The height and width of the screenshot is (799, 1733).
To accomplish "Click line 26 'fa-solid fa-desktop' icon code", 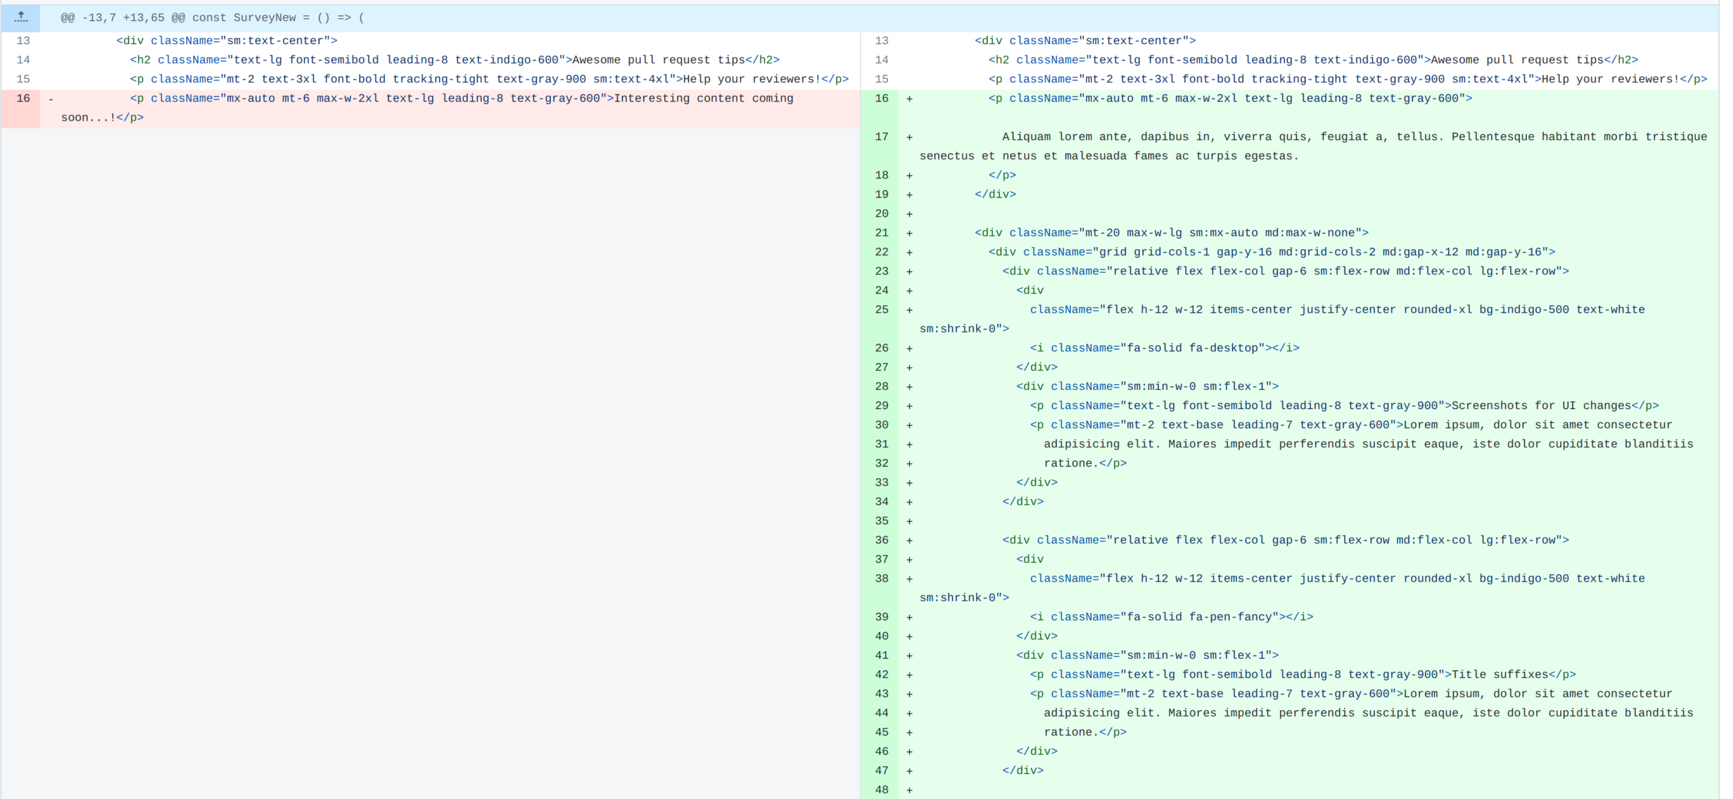I will [1164, 348].
